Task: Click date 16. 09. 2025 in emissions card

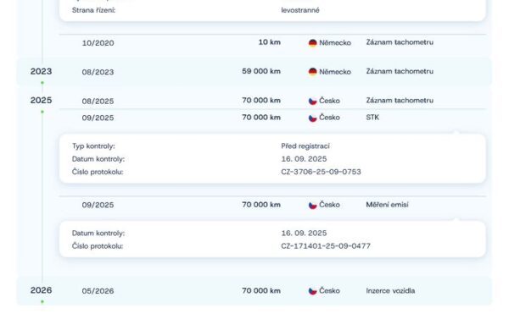Action: click(304, 234)
